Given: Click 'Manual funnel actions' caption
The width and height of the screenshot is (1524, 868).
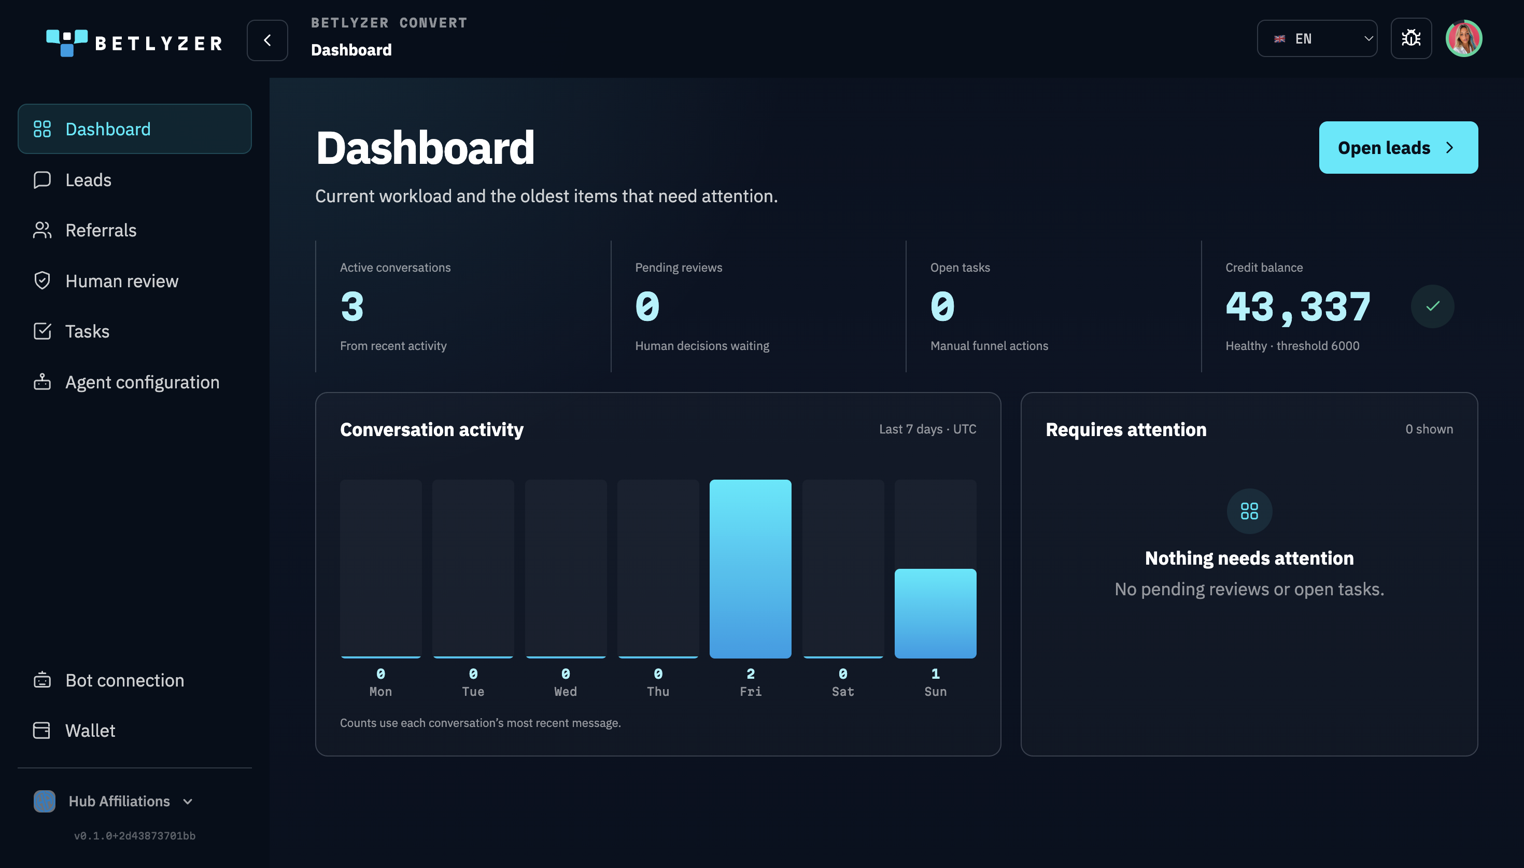Looking at the screenshot, I should coord(989,346).
